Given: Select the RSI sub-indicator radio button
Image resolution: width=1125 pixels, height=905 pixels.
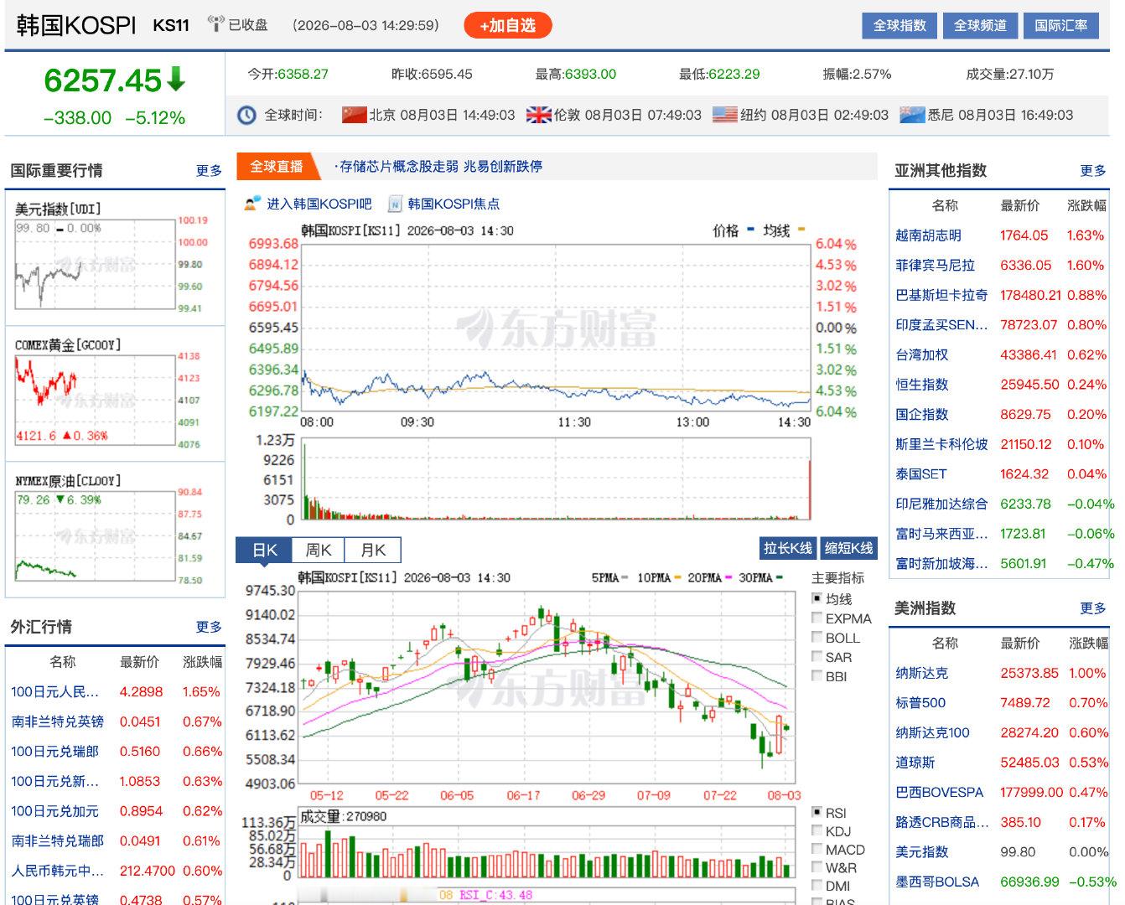Looking at the screenshot, I should click(x=817, y=812).
